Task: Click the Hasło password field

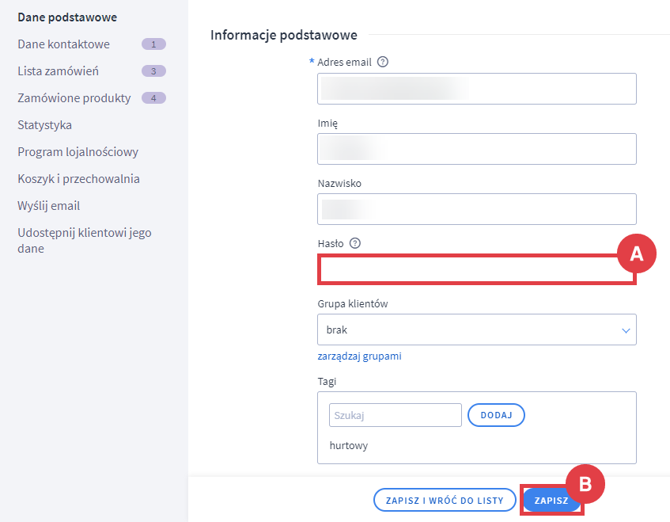Action: [476, 270]
